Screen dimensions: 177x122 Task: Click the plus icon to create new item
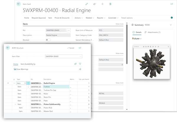pos(102,4)
